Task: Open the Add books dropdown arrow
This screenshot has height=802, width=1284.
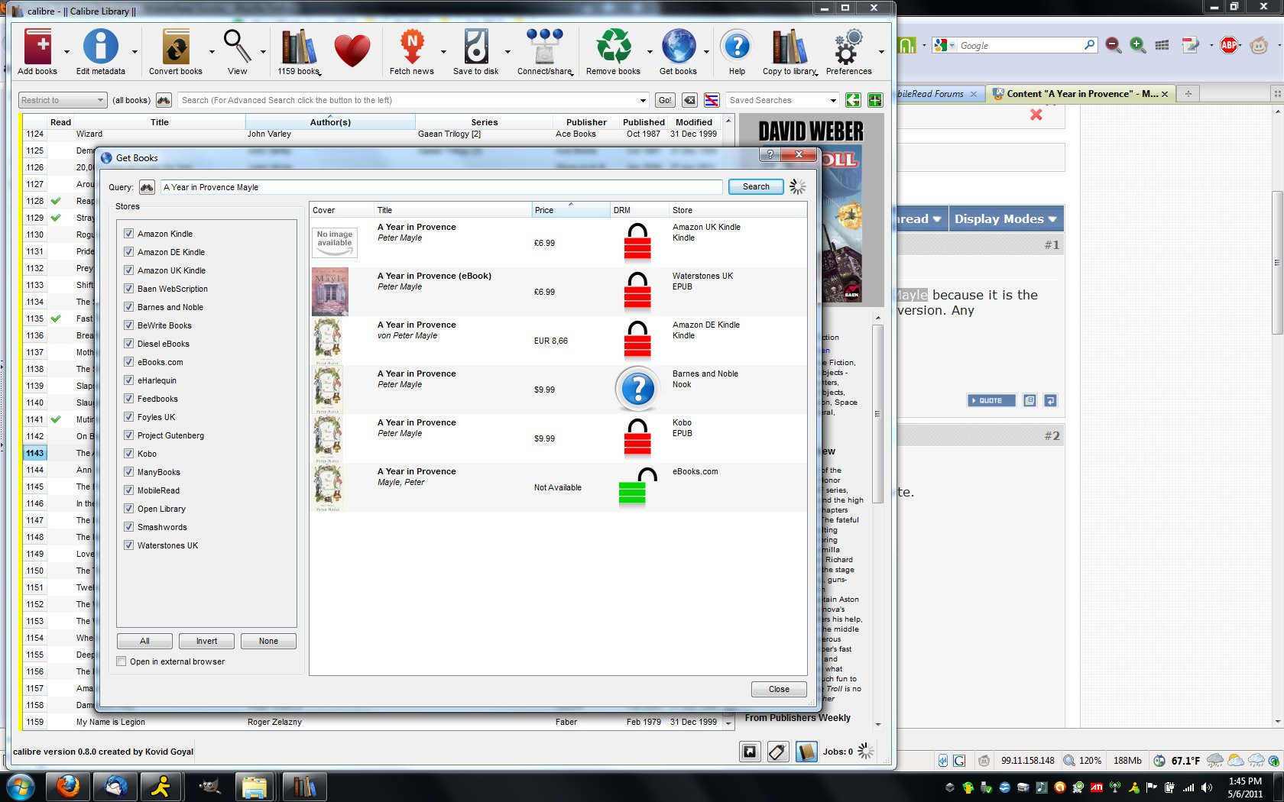Action: point(66,52)
